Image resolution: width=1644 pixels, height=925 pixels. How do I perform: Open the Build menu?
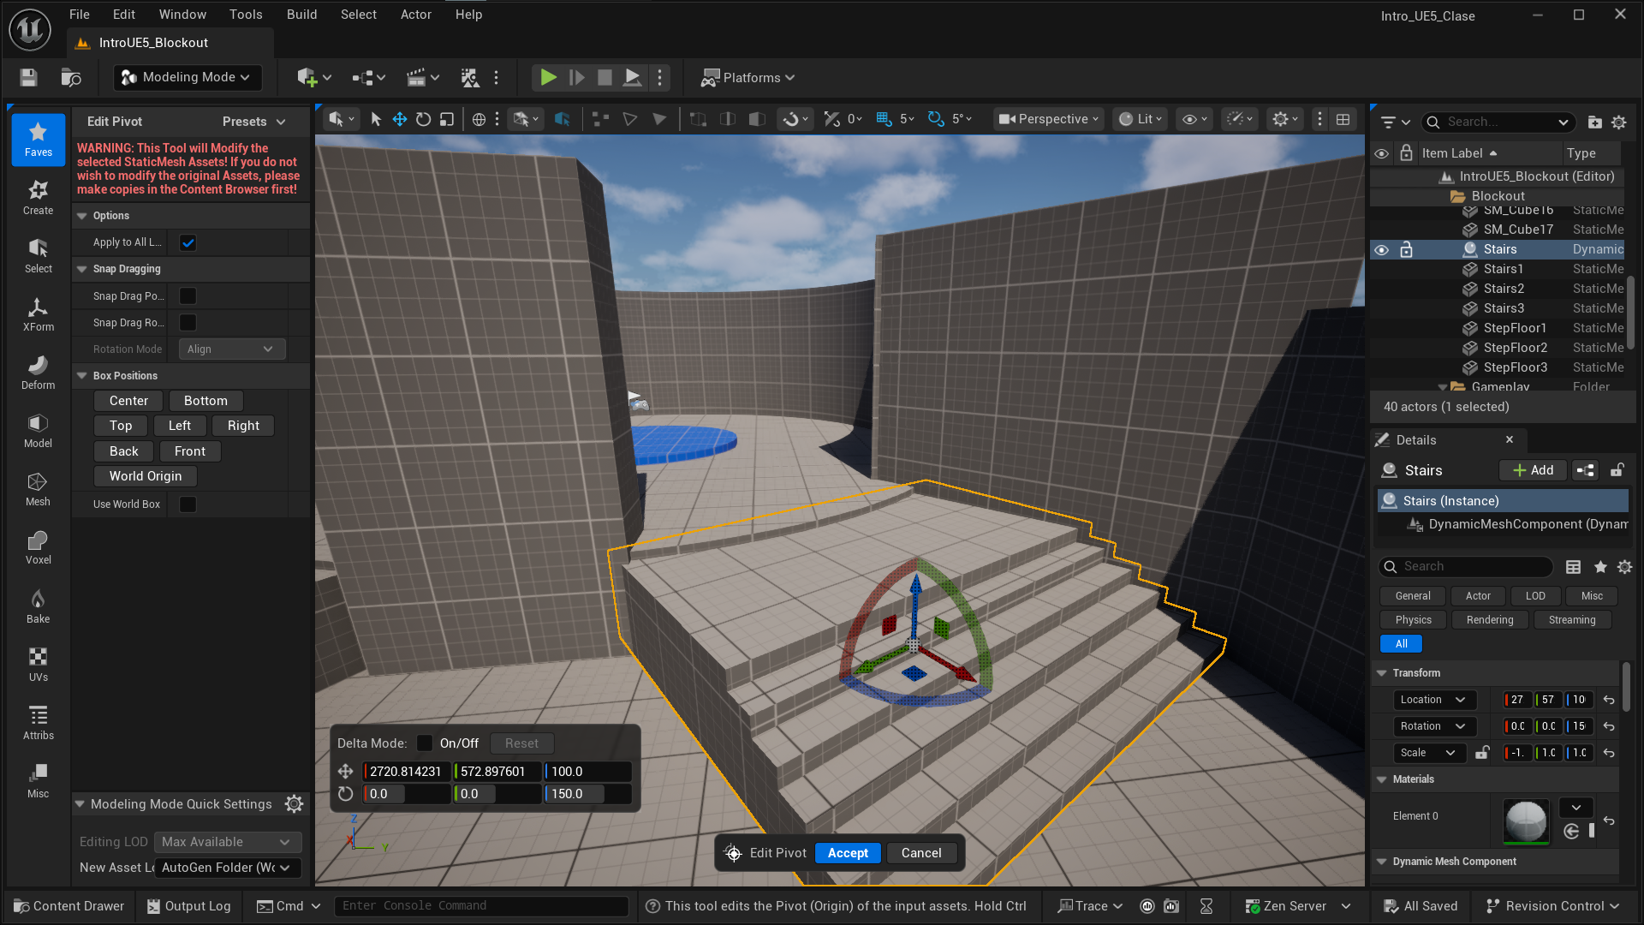coord(301,15)
